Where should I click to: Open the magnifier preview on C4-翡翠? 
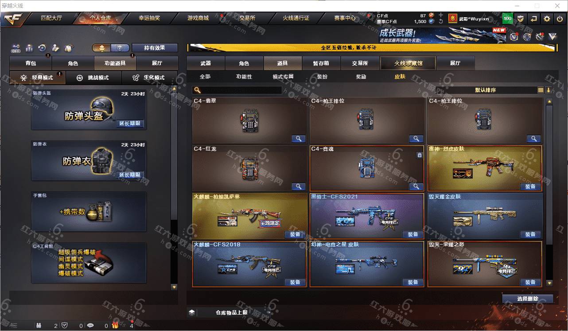299,139
